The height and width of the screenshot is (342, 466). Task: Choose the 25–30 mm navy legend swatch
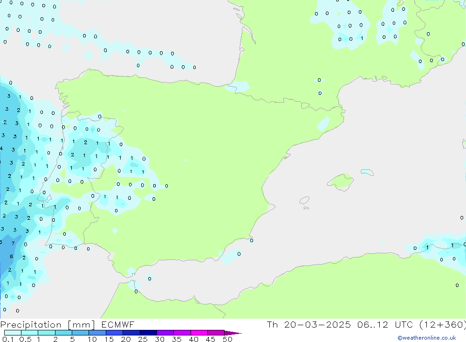click(148, 333)
